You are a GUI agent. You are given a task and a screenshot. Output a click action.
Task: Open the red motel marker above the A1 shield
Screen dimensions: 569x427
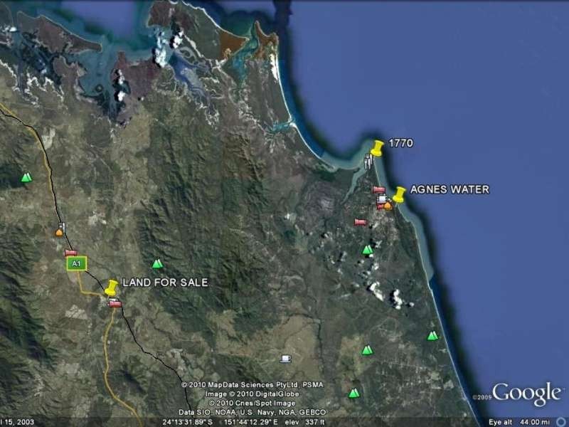70,252
